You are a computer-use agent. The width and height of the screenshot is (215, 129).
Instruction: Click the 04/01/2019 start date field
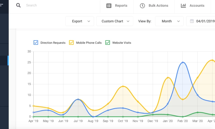pyautogui.click(x=205, y=21)
